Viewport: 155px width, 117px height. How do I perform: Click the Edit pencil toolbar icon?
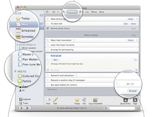coord(55,100)
